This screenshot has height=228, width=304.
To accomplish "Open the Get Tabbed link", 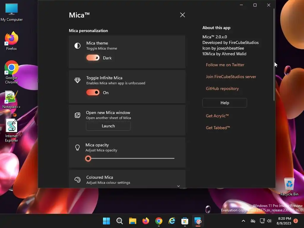I will click(218, 128).
